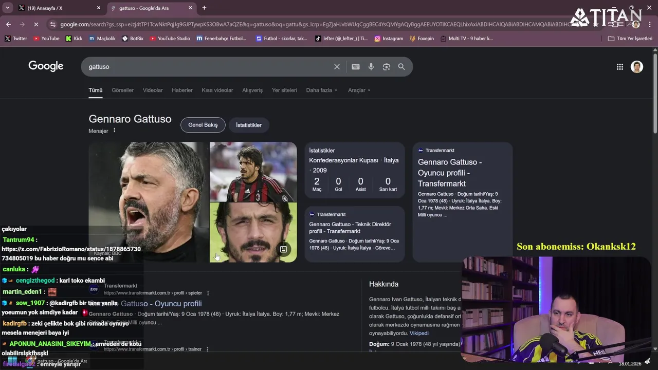
Task: Open Gattuso Milan jersey photo
Action: [x=253, y=172]
